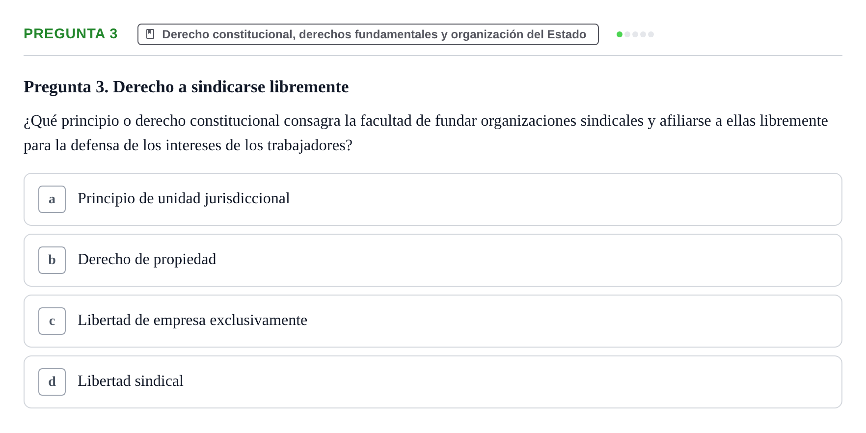
Task: Select option a letter box
Action: 52,199
